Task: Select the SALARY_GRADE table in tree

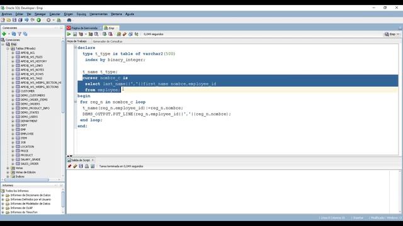Action: (30, 159)
